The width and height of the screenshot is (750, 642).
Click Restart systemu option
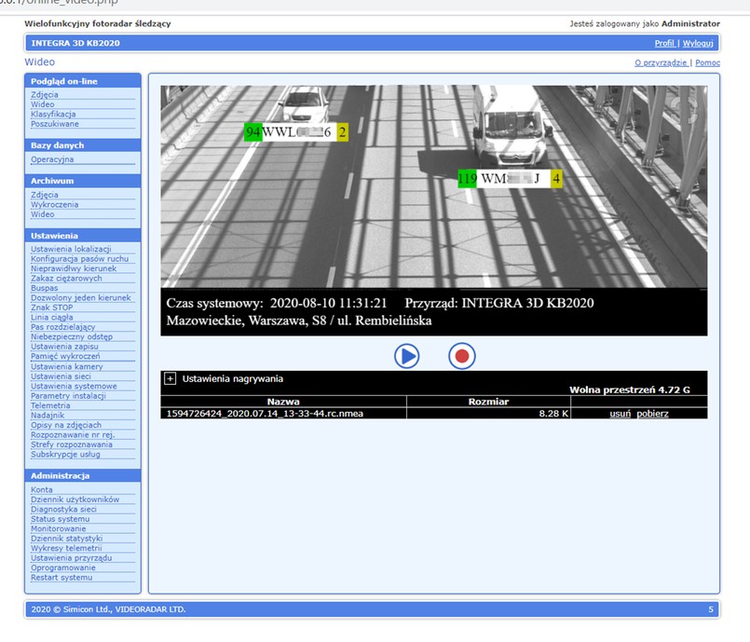coord(61,577)
